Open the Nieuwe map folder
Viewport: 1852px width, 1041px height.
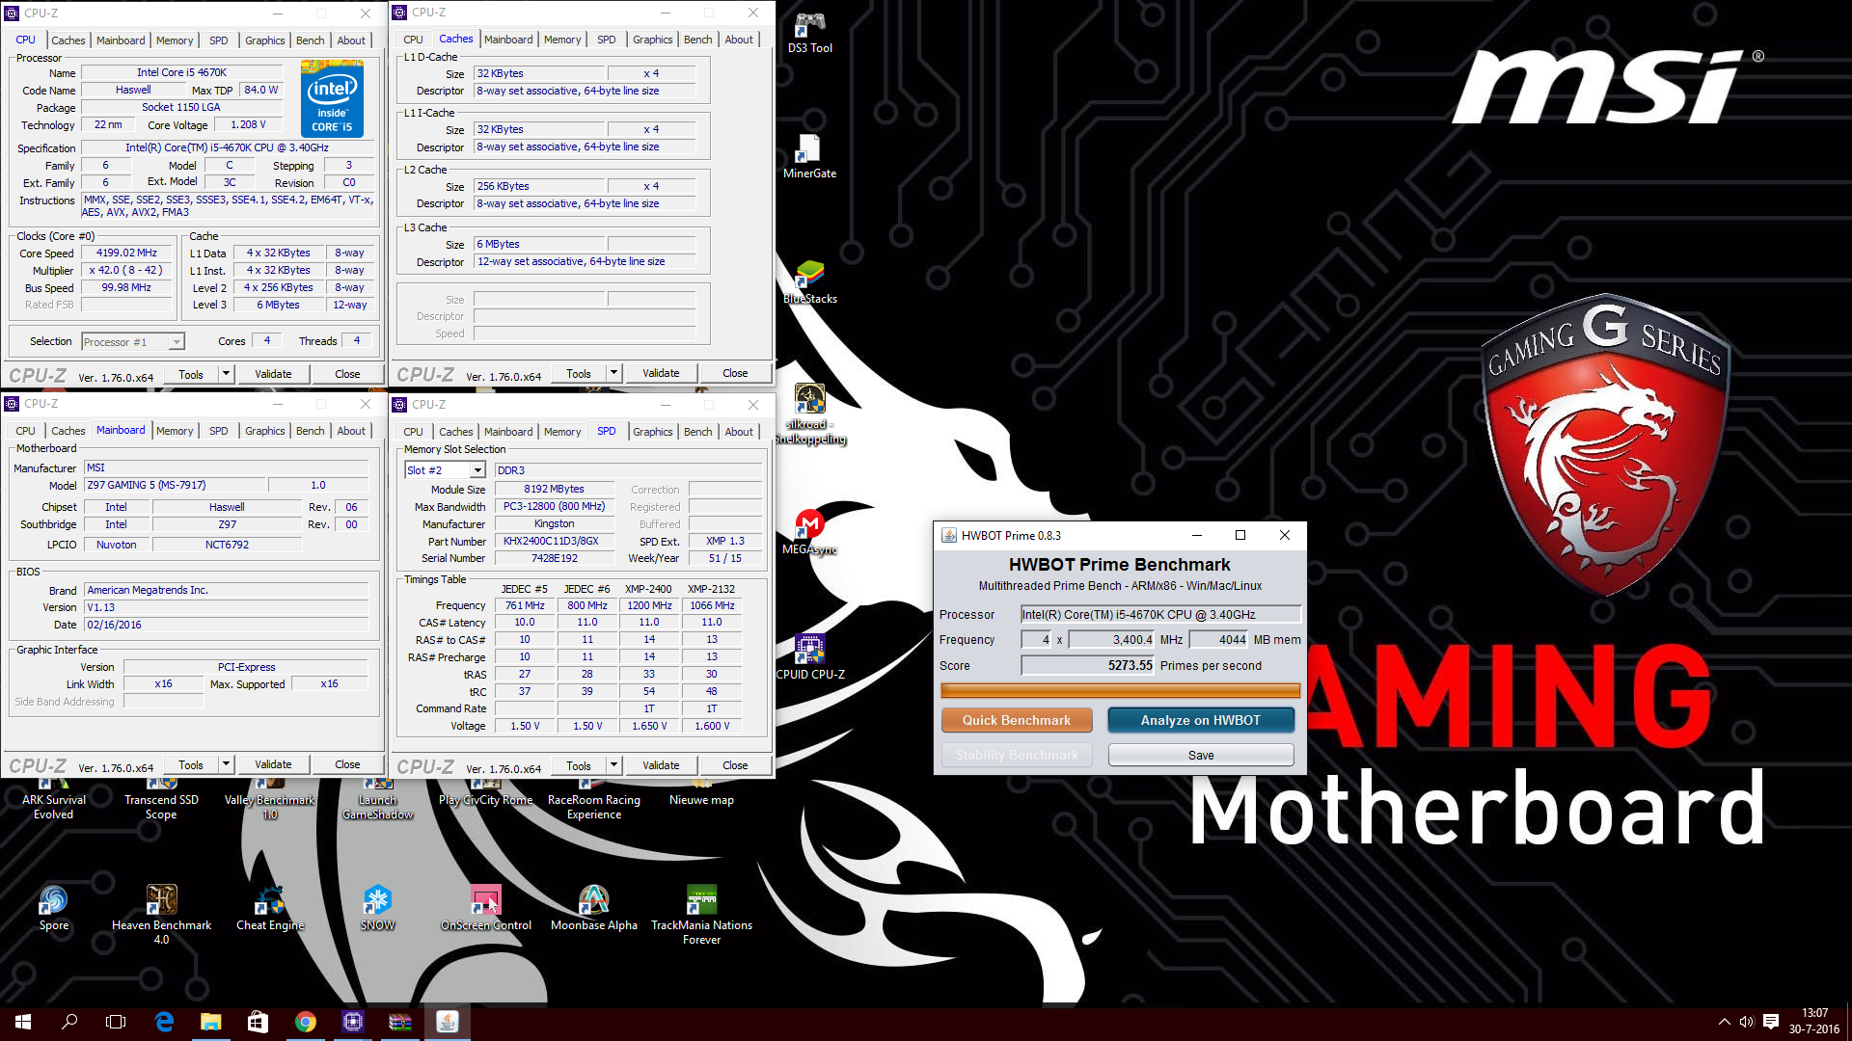point(701,792)
